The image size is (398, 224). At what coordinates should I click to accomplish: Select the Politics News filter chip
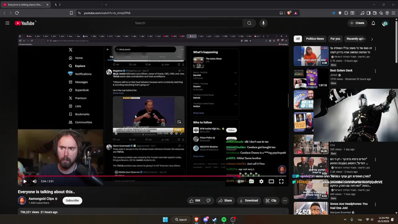coord(315,39)
